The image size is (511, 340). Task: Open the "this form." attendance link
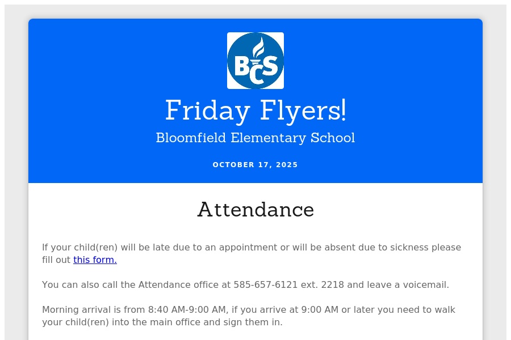(x=95, y=260)
